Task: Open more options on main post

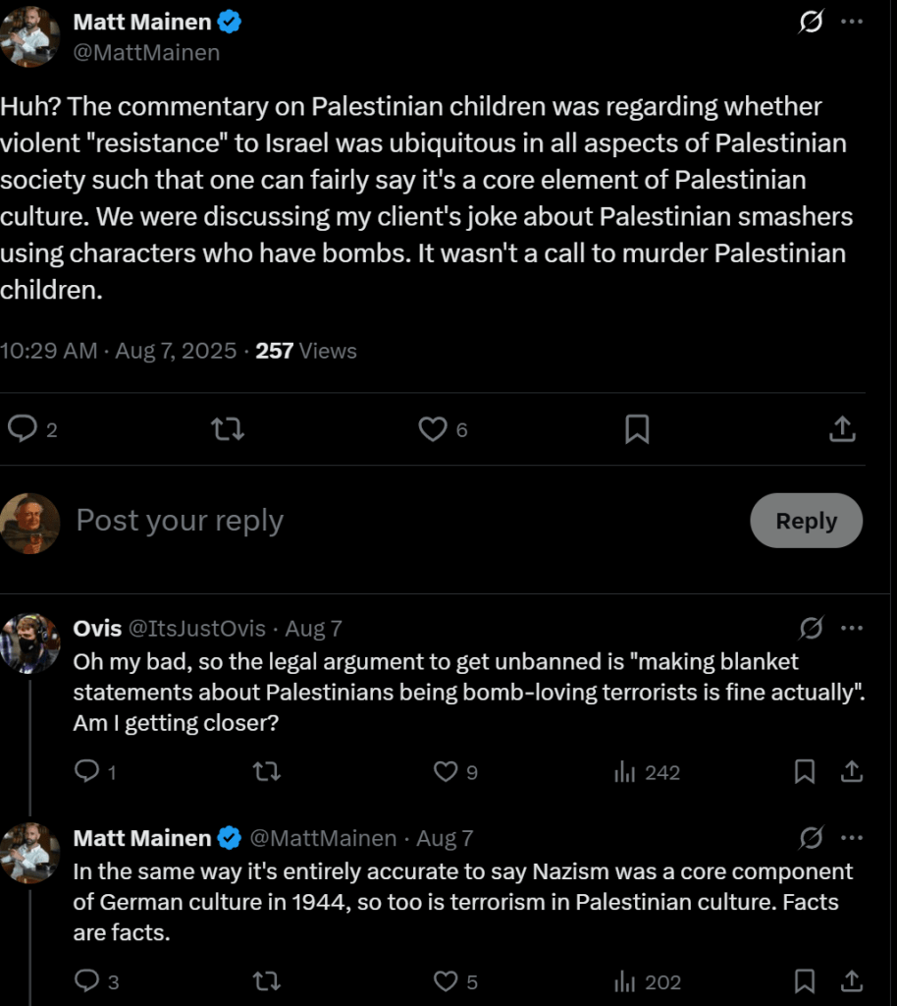Action: pos(852,22)
